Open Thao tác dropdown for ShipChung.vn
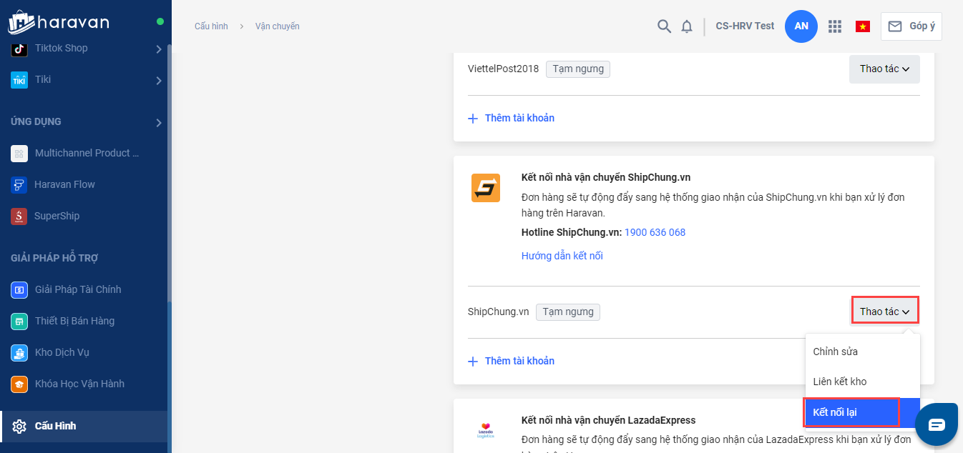Image resolution: width=963 pixels, height=453 pixels. tap(884, 312)
